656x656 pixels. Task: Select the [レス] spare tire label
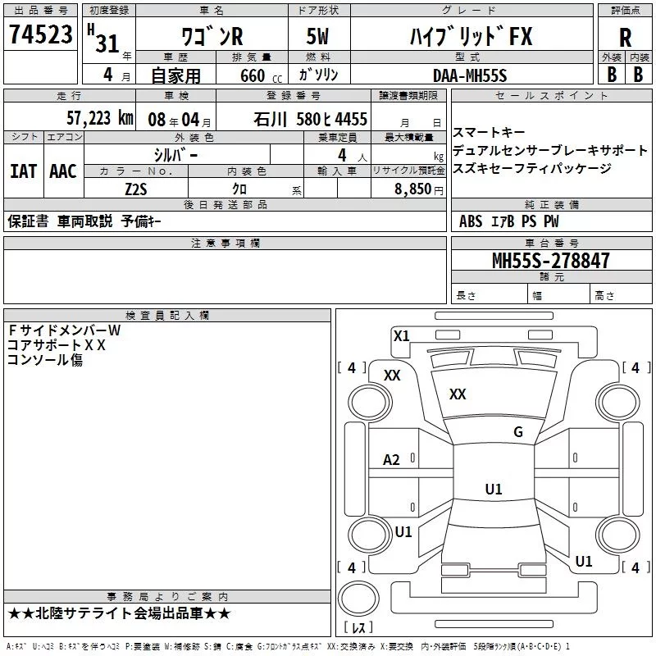[x=358, y=627]
